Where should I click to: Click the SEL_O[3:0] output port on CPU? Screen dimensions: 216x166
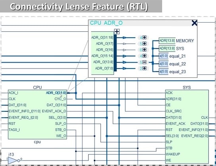(57, 118)
